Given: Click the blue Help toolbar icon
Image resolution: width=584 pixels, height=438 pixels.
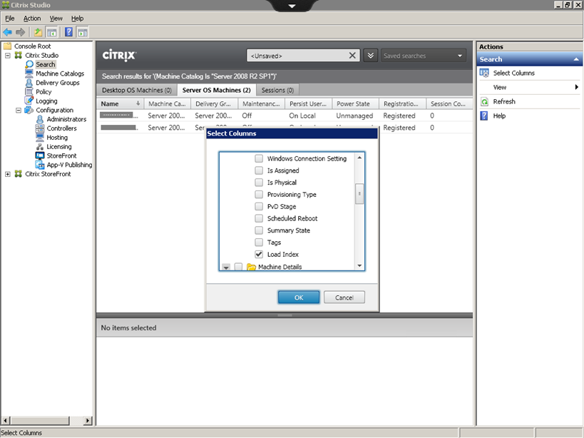Looking at the screenshot, I should [x=69, y=32].
